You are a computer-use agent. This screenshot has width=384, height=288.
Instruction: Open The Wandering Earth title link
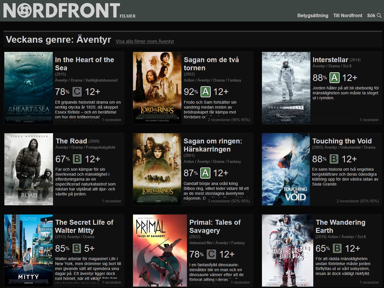[341, 226]
